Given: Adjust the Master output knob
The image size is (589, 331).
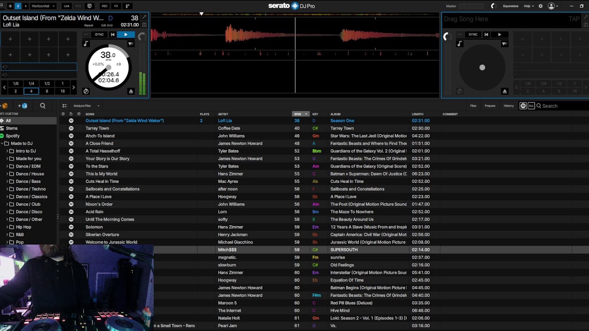Looking at the screenshot, I should (x=493, y=6).
